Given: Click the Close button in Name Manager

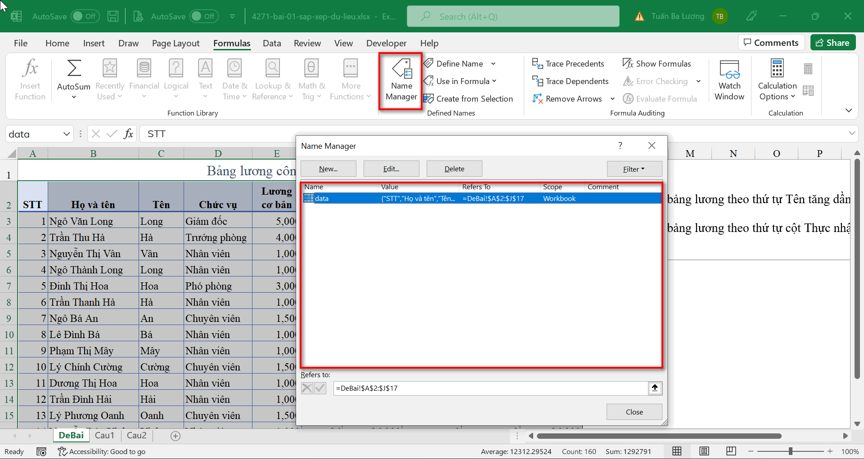Looking at the screenshot, I should click(634, 412).
